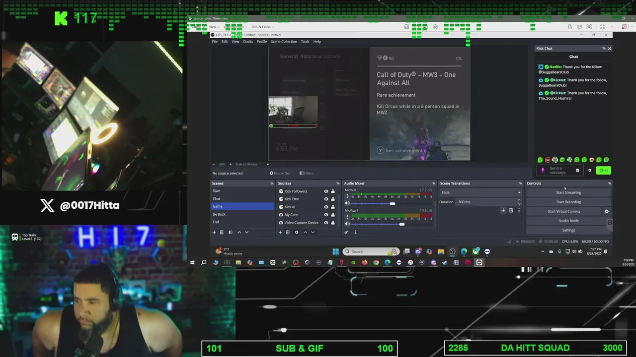Configure virtual camera with the gear icon
The width and height of the screenshot is (636, 357).
606,211
